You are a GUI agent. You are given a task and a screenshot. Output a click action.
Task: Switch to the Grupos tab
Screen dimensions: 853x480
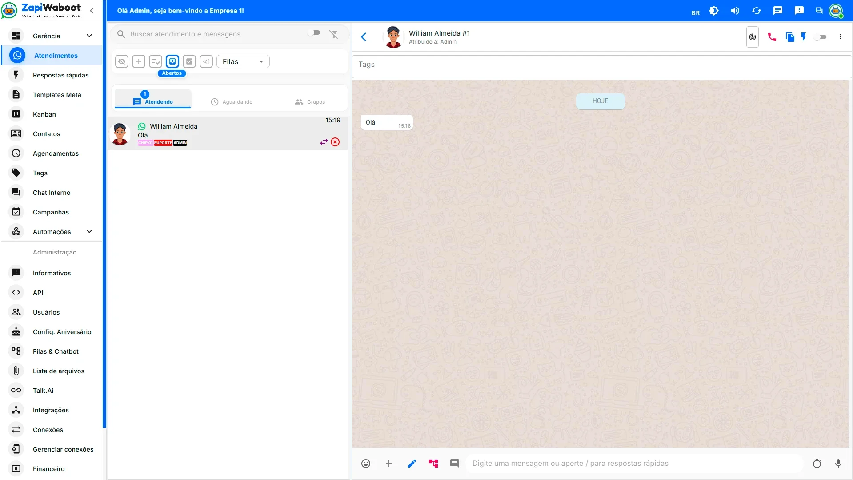[x=310, y=102]
